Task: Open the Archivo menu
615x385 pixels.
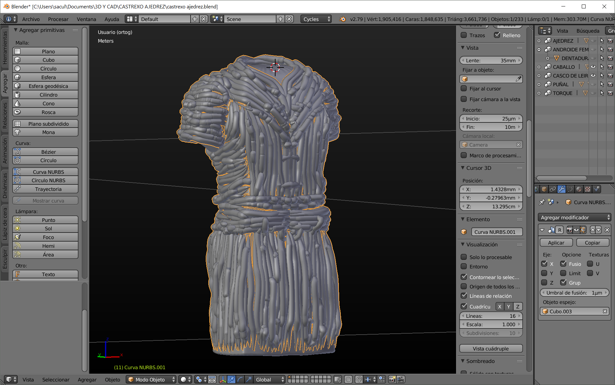Action: pyautogui.click(x=31, y=19)
